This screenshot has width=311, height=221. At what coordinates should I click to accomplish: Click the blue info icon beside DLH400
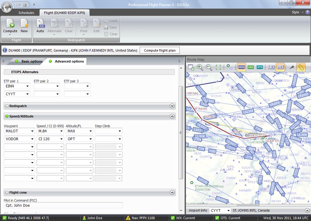point(5,50)
